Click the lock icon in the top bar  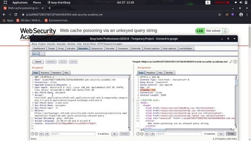pos(246,2)
